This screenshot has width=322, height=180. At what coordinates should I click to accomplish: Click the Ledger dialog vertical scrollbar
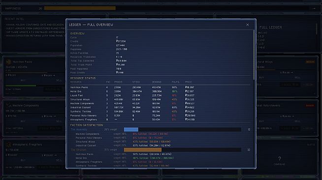click(254, 55)
